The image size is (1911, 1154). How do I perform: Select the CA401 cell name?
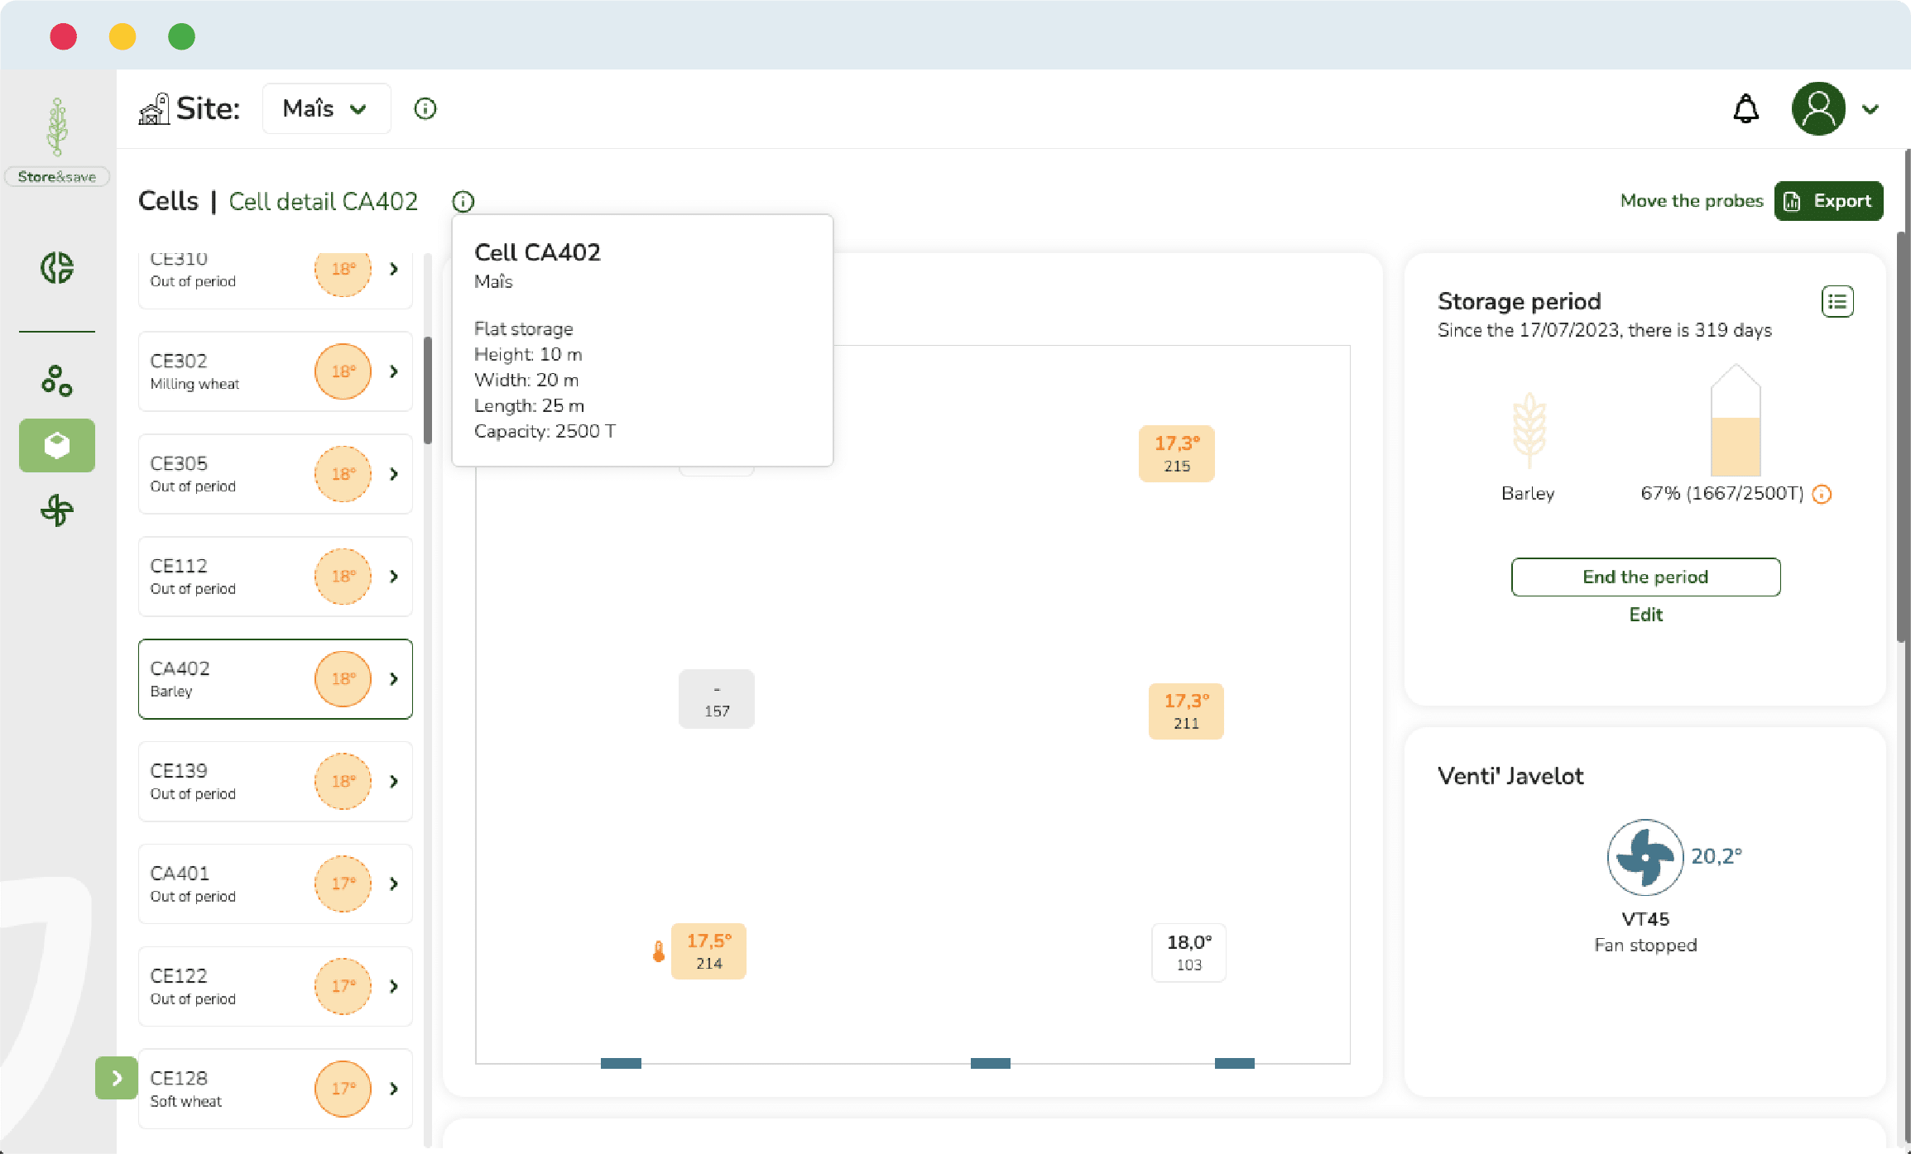pos(180,874)
